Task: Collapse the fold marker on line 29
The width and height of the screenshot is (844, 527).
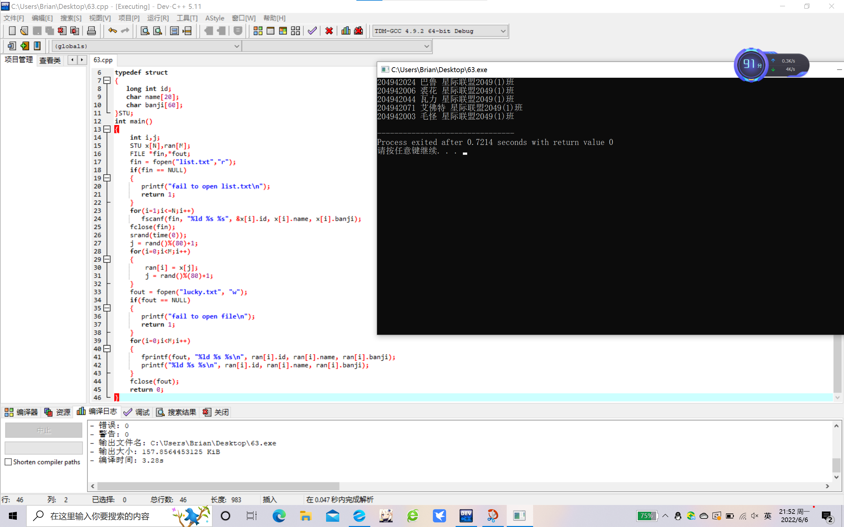Action: [107, 259]
